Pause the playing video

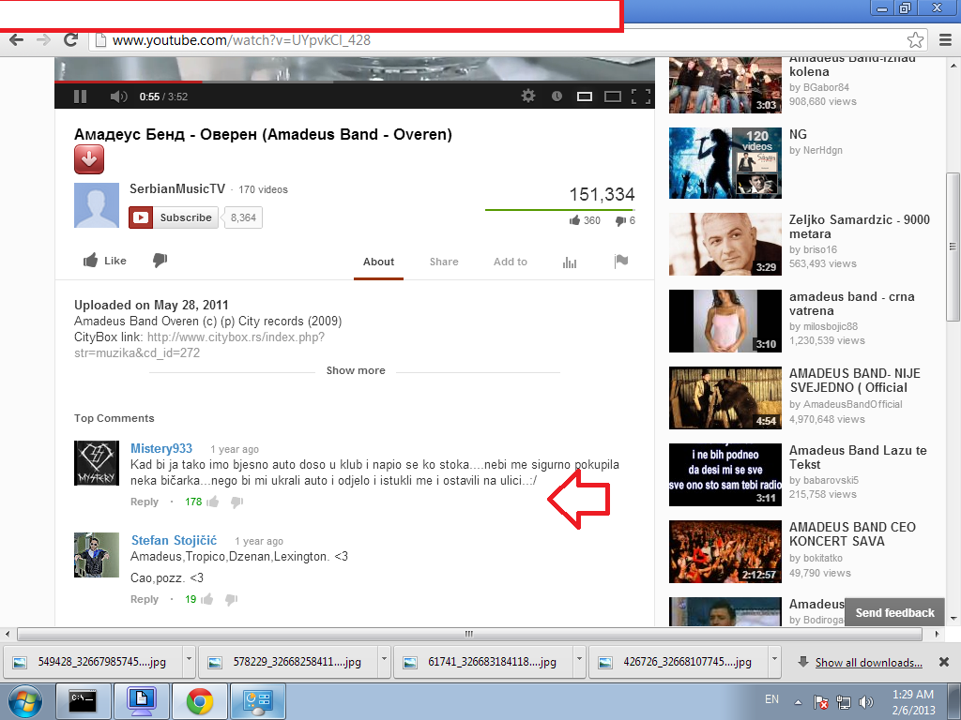(x=81, y=97)
